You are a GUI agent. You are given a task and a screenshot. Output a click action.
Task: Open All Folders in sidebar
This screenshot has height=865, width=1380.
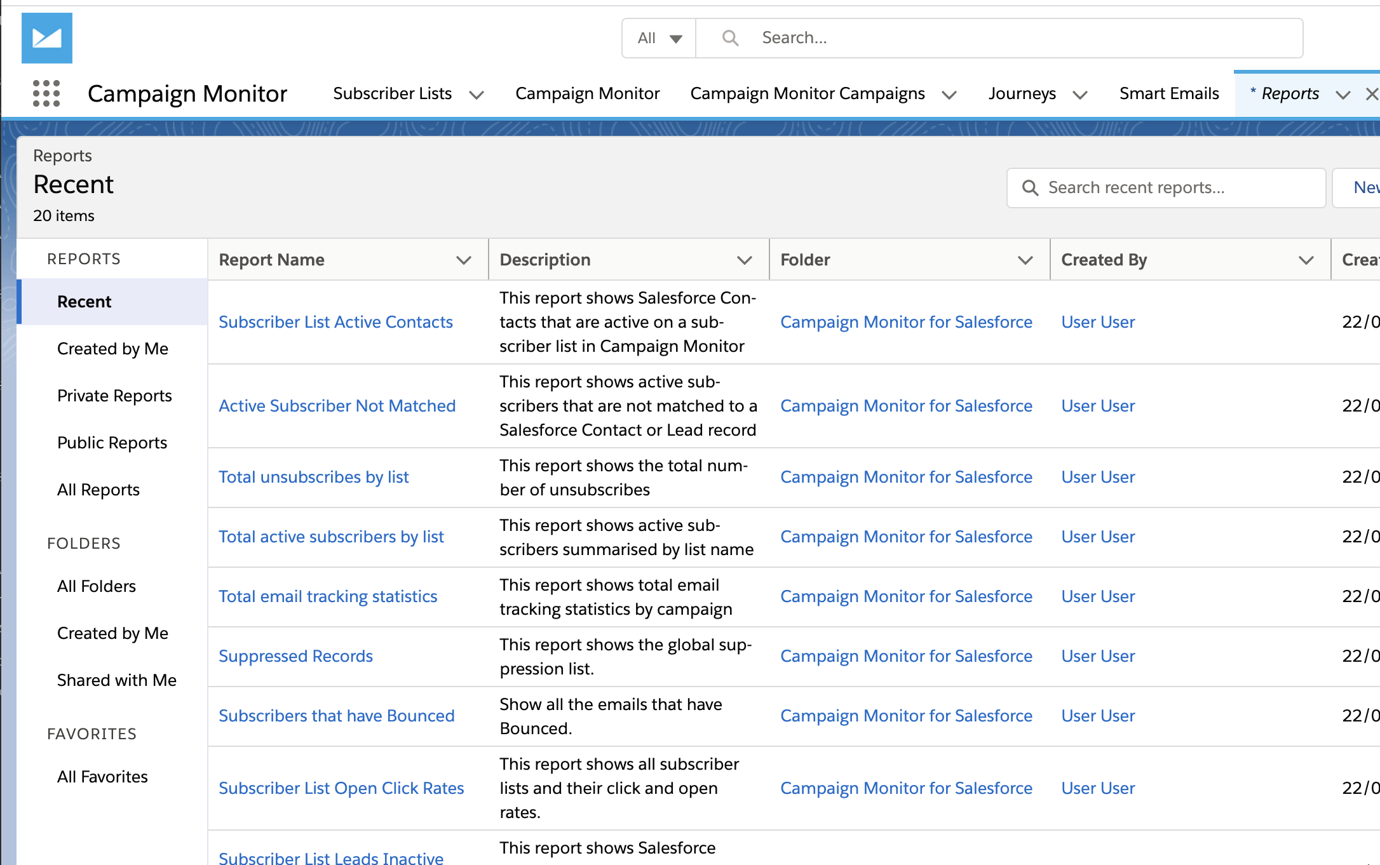(x=97, y=586)
